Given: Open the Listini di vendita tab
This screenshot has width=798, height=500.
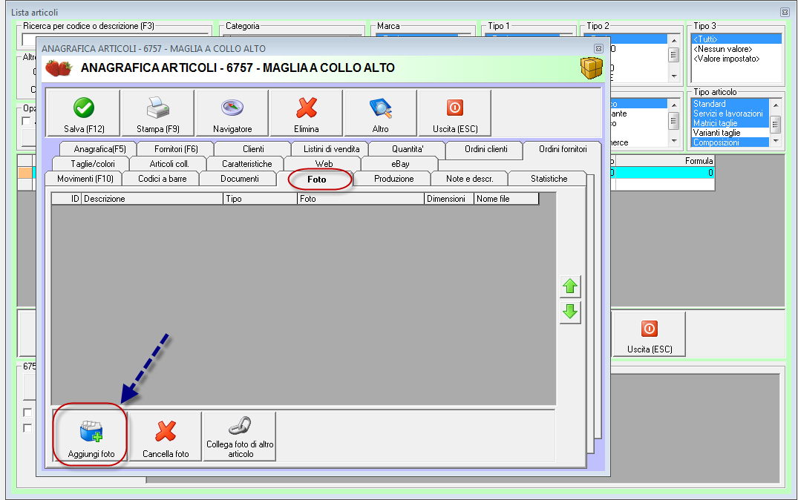Looking at the screenshot, I should (x=331, y=149).
